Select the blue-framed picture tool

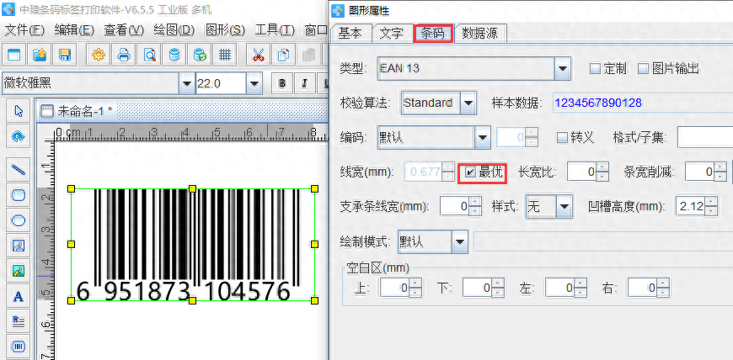[x=19, y=245]
